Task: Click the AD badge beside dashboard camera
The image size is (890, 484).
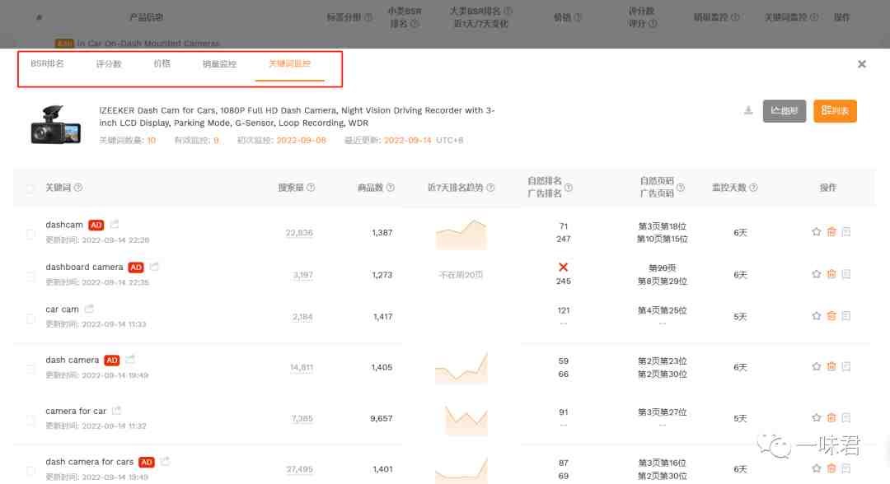Action: [x=136, y=267]
